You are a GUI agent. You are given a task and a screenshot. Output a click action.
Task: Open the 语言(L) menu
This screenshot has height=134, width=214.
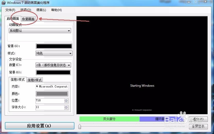pos(41,10)
